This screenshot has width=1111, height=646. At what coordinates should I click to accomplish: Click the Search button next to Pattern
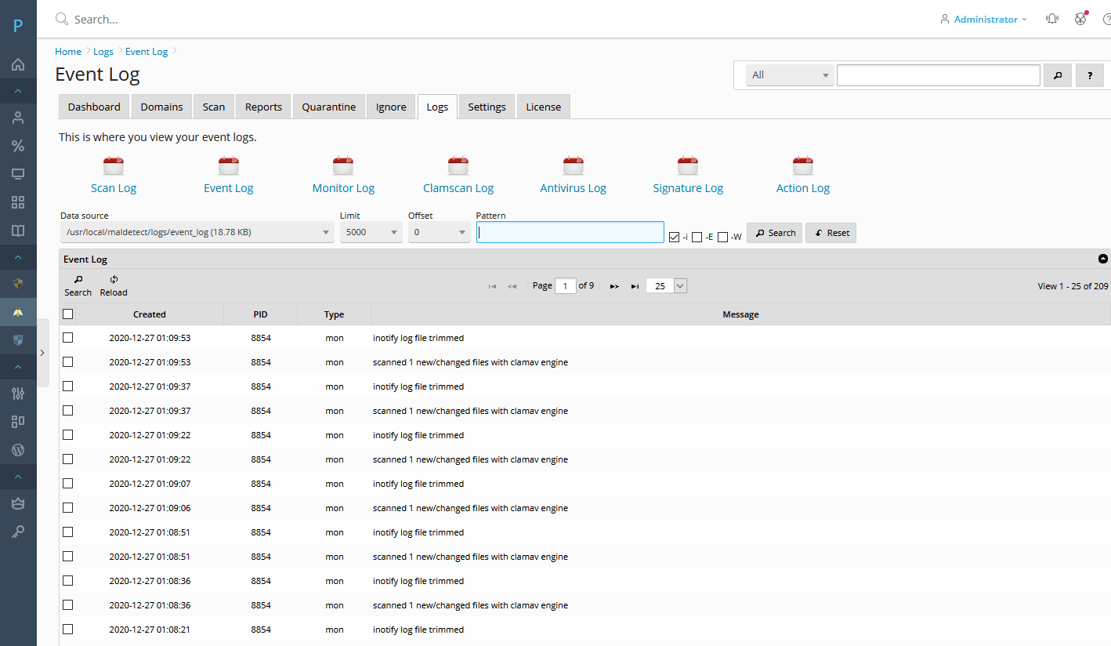(775, 233)
